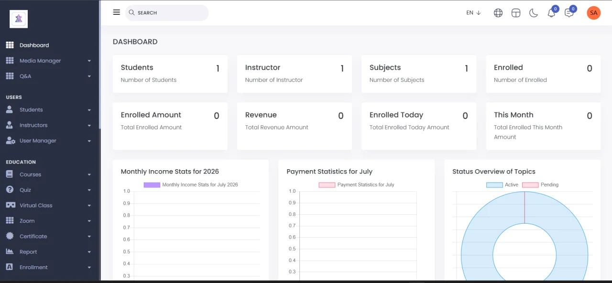The height and width of the screenshot is (283, 612).
Task: Click the Enrollment icon in sidebar
Action: pos(10,267)
